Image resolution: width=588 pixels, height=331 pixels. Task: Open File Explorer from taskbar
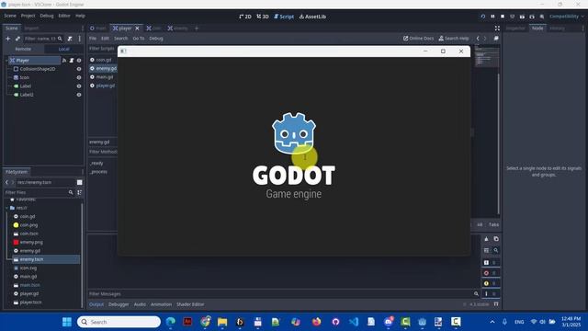[222, 322]
